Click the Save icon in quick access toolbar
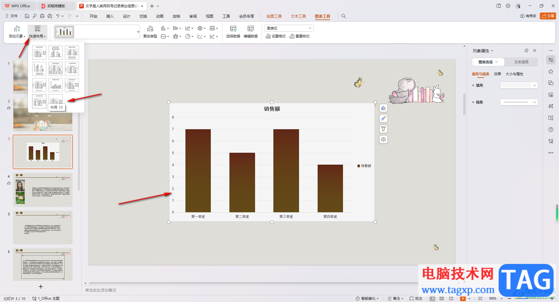 [x=27, y=16]
